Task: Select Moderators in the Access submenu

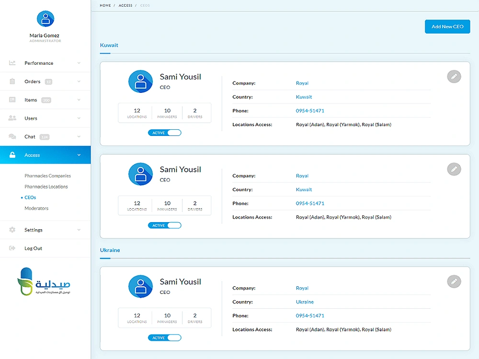Action: coord(36,208)
